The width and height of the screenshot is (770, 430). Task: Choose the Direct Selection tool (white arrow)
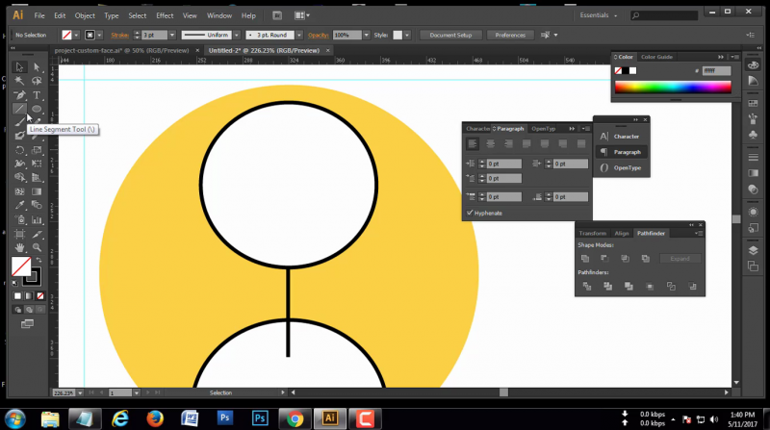pos(37,67)
